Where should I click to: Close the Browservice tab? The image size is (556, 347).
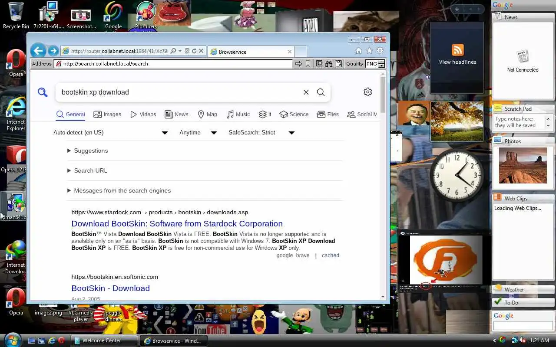pyautogui.click(x=290, y=52)
